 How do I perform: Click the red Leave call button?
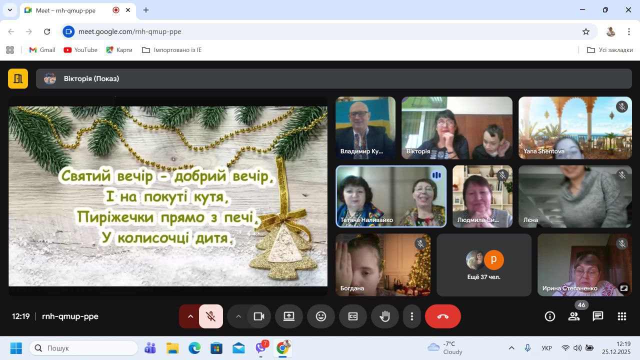[x=442, y=316]
